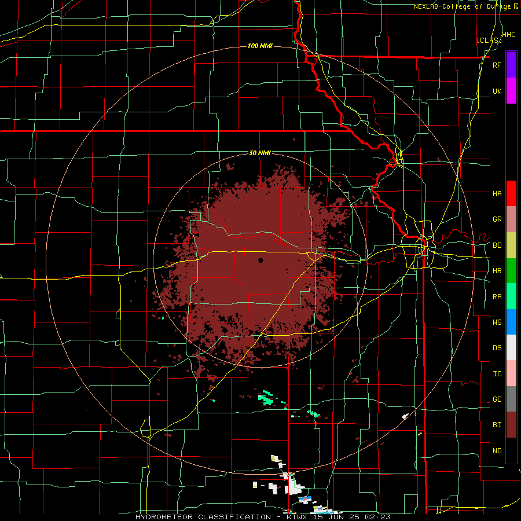The height and width of the screenshot is (521, 521).
Task: Click the HR legend label
Action: [497, 271]
